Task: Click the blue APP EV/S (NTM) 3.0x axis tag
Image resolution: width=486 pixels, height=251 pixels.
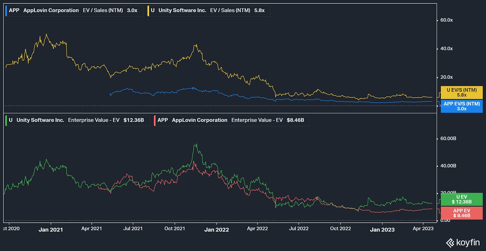Action: (462, 106)
